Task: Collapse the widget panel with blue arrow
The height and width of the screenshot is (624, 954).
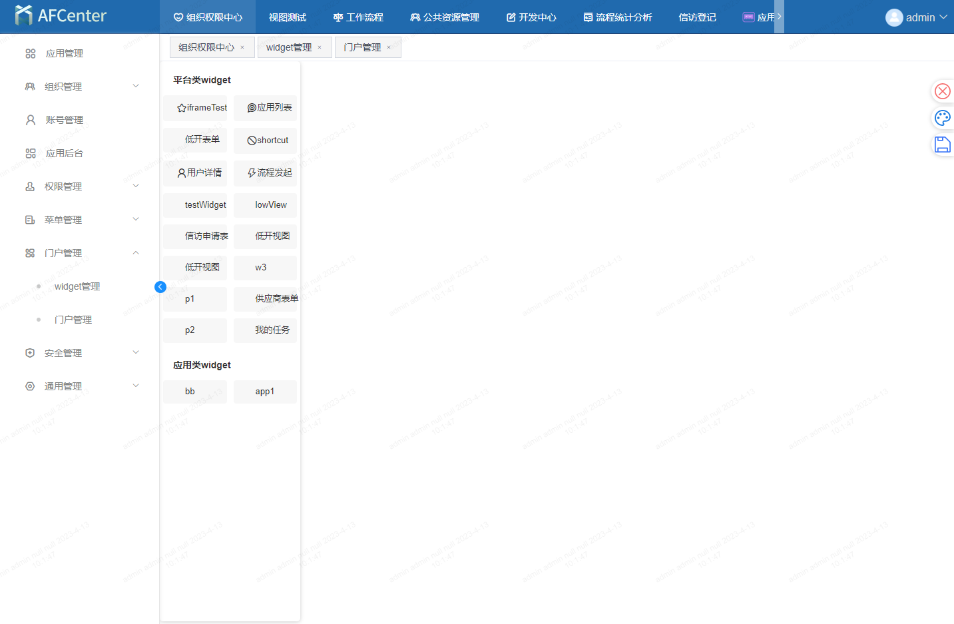Action: point(160,287)
